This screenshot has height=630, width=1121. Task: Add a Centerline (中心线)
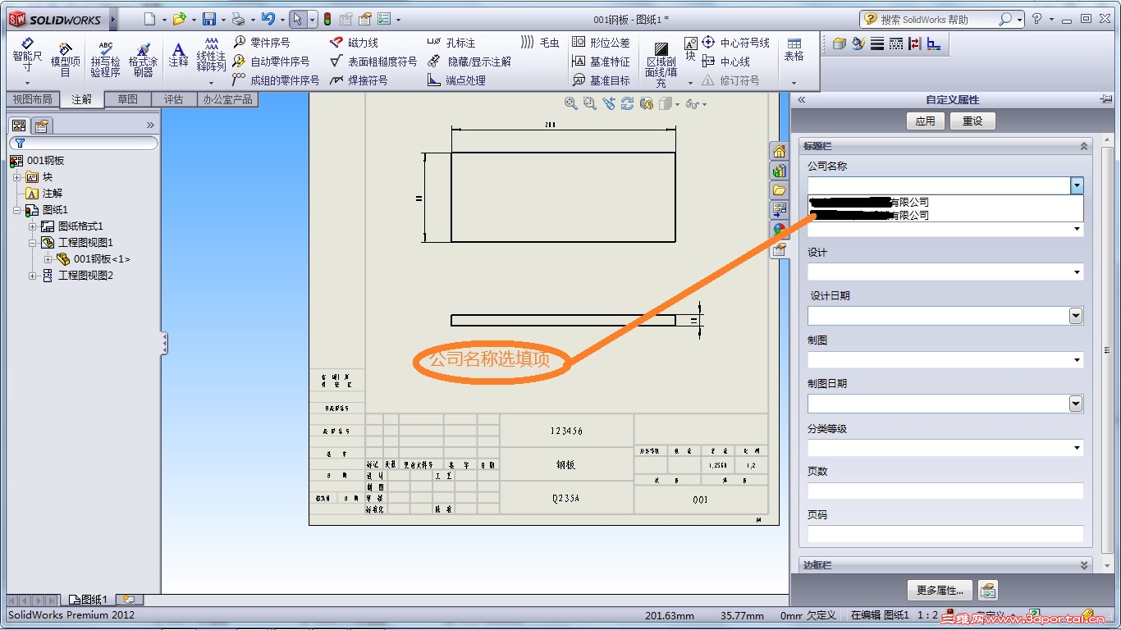726,62
